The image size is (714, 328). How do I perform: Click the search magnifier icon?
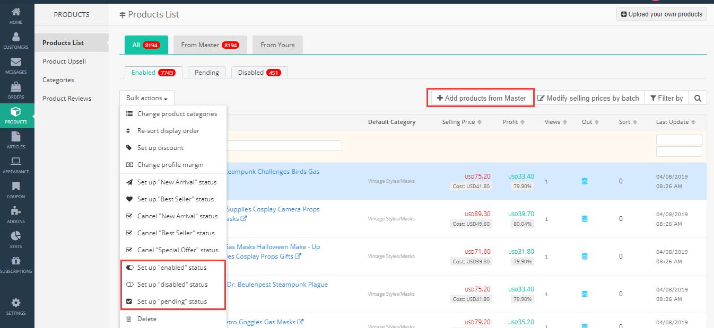point(698,98)
